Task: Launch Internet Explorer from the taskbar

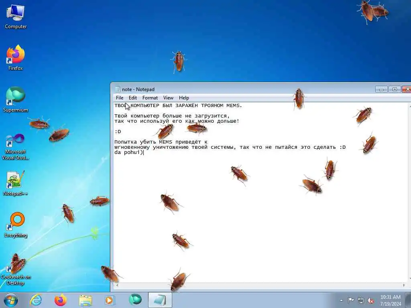Action: click(36, 300)
